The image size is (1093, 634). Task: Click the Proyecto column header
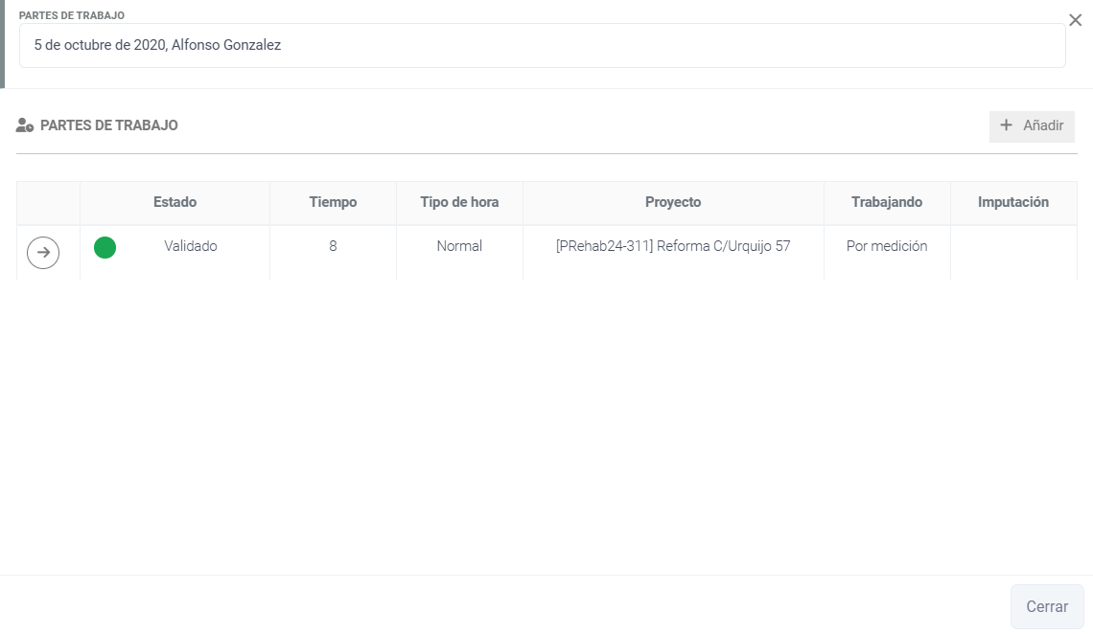[x=673, y=202]
